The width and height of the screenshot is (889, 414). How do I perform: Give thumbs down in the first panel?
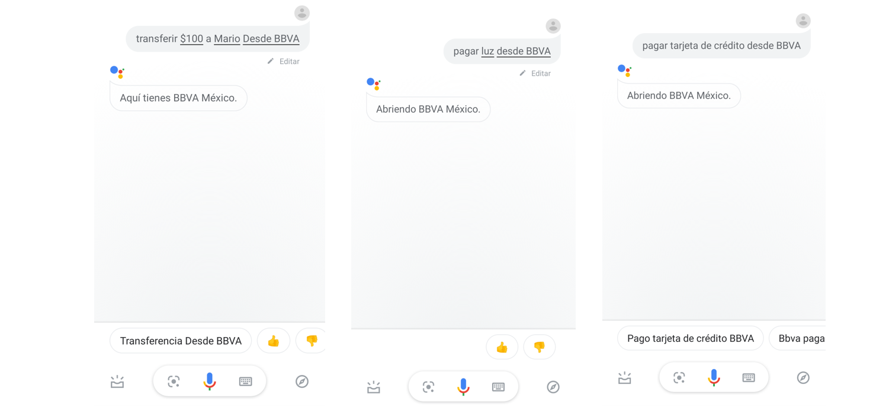pos(311,341)
